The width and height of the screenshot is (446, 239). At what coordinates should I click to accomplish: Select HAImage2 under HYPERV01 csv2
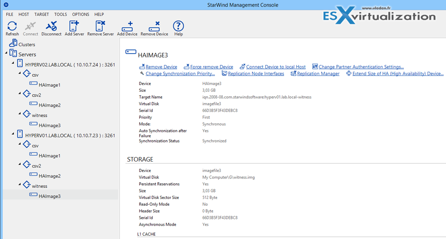(x=49, y=176)
